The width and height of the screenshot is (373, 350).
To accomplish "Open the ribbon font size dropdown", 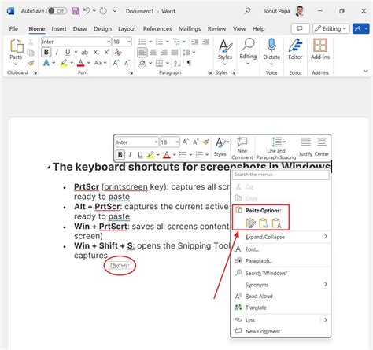I will (129, 42).
